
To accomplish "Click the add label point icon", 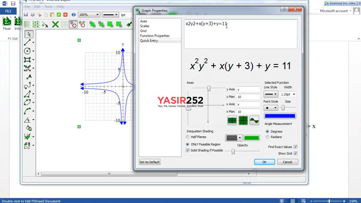I will point(45,24).
